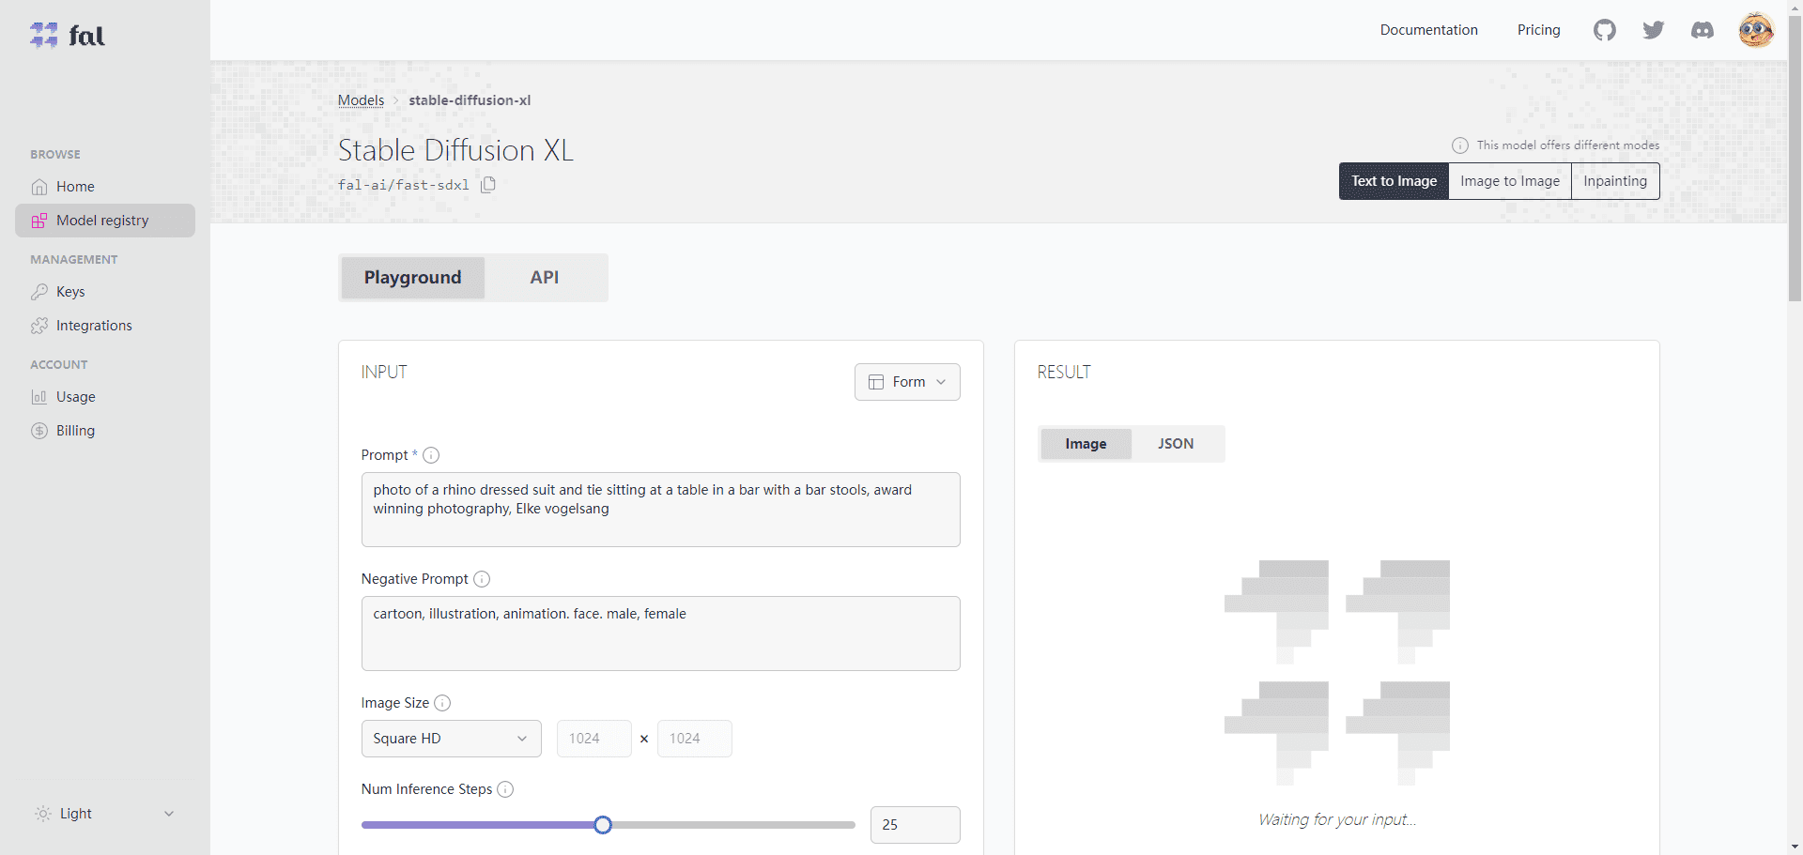
Task: Switch to the Playground tab
Action: click(x=413, y=278)
